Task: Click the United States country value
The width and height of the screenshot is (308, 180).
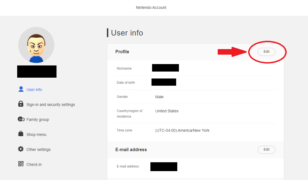Action: (167, 111)
